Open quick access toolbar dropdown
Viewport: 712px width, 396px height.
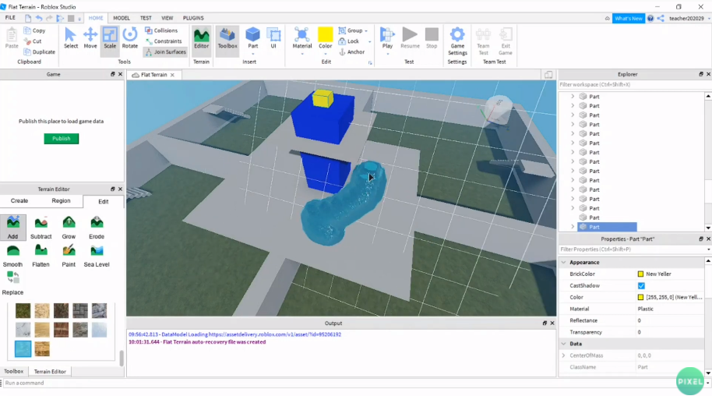[79, 19]
